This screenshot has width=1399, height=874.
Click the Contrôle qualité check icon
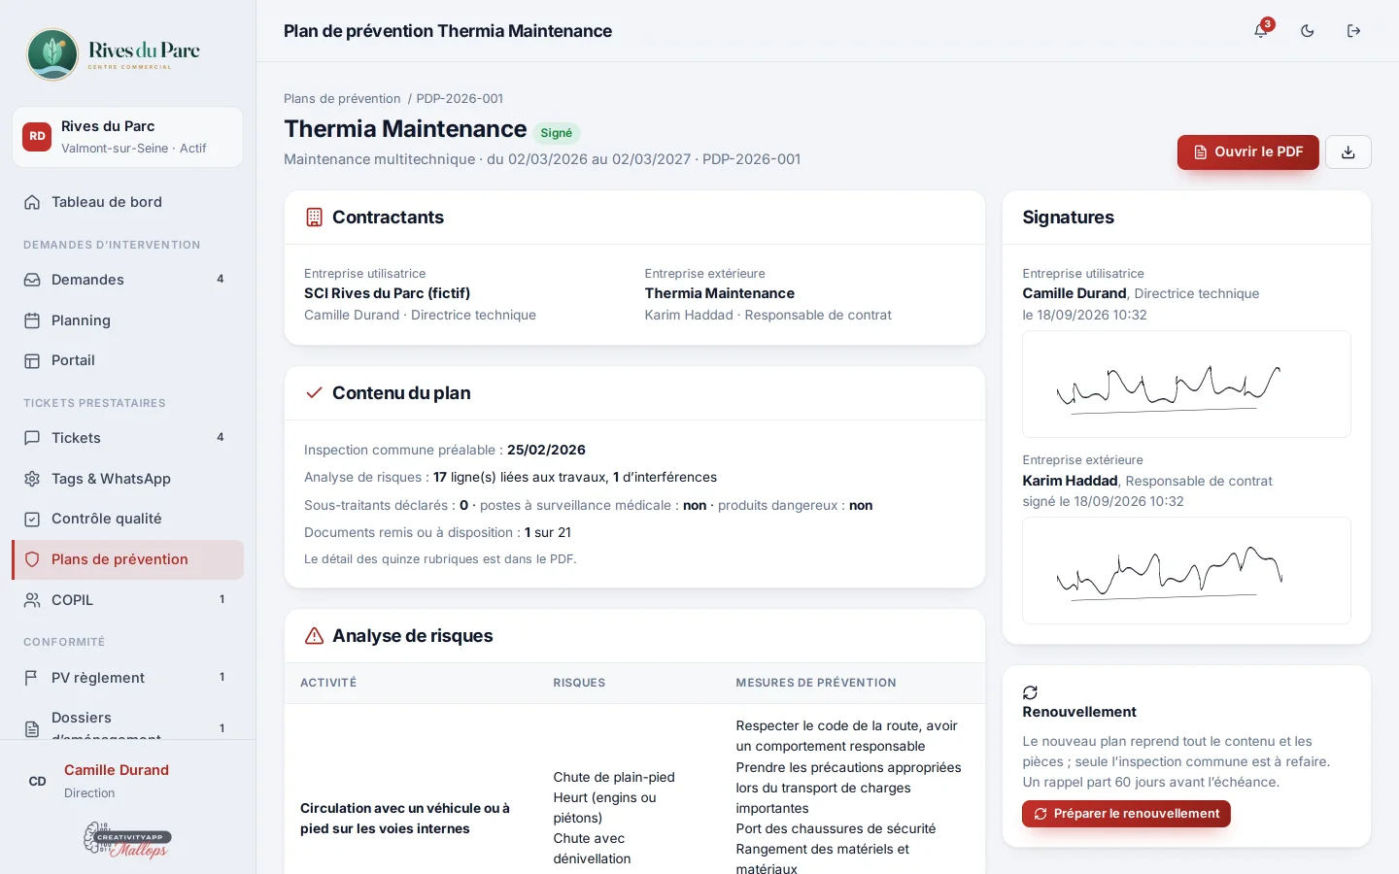pos(32,519)
